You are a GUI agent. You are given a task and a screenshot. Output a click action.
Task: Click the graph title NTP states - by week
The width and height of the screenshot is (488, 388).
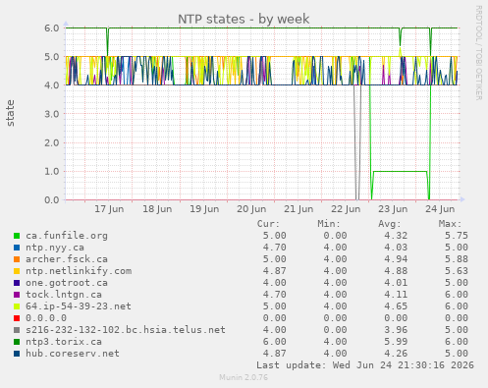244,19
